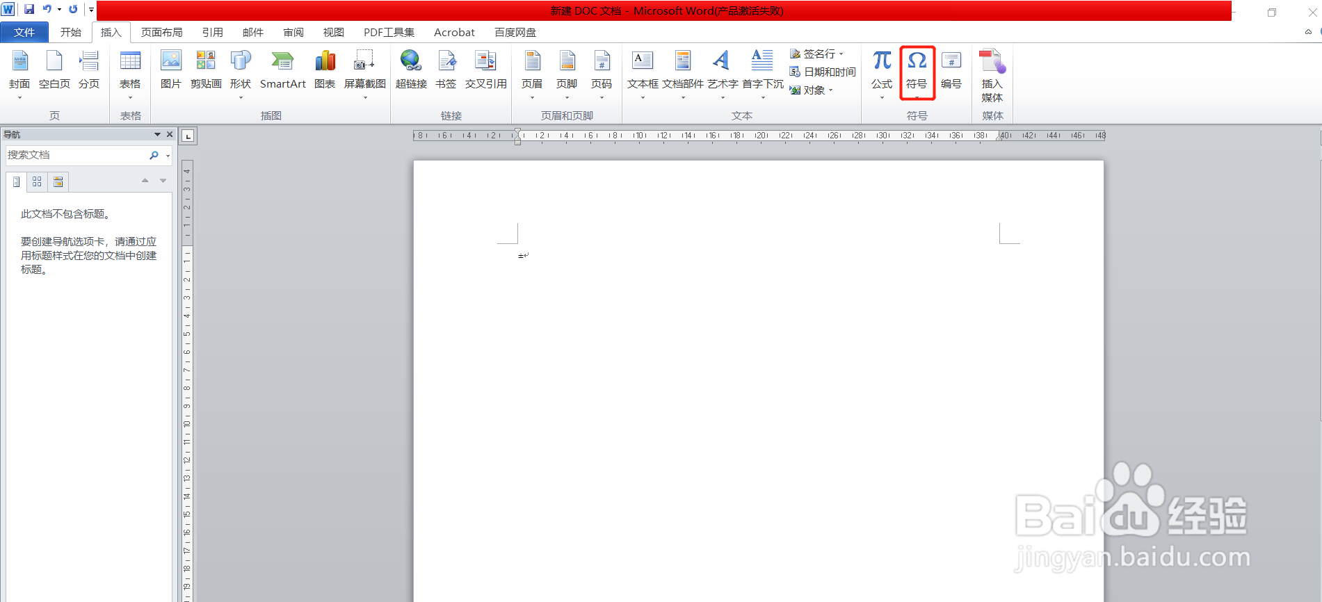The image size is (1322, 602).
Task: Go to next heading with down arrow
Action: pos(163,181)
